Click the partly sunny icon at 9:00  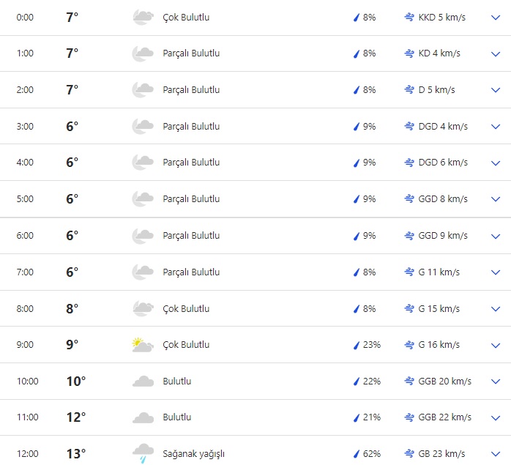point(142,345)
